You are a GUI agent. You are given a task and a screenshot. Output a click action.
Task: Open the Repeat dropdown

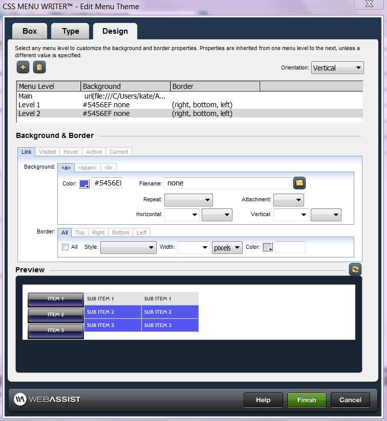pos(188,200)
